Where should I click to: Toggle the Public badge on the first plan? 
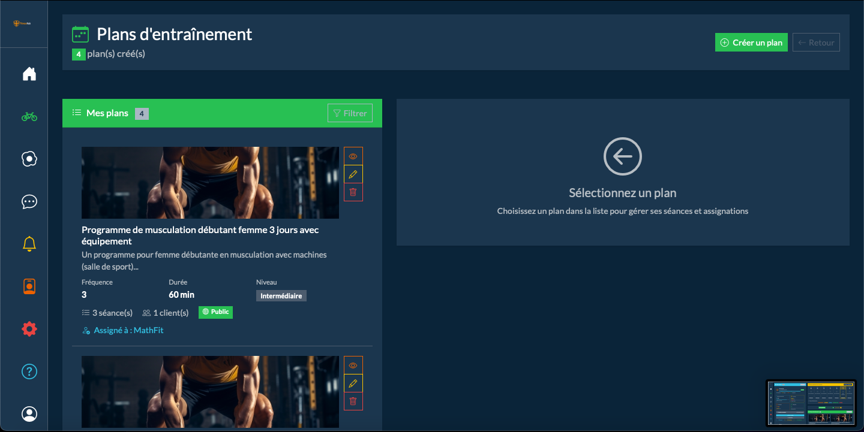(x=215, y=312)
